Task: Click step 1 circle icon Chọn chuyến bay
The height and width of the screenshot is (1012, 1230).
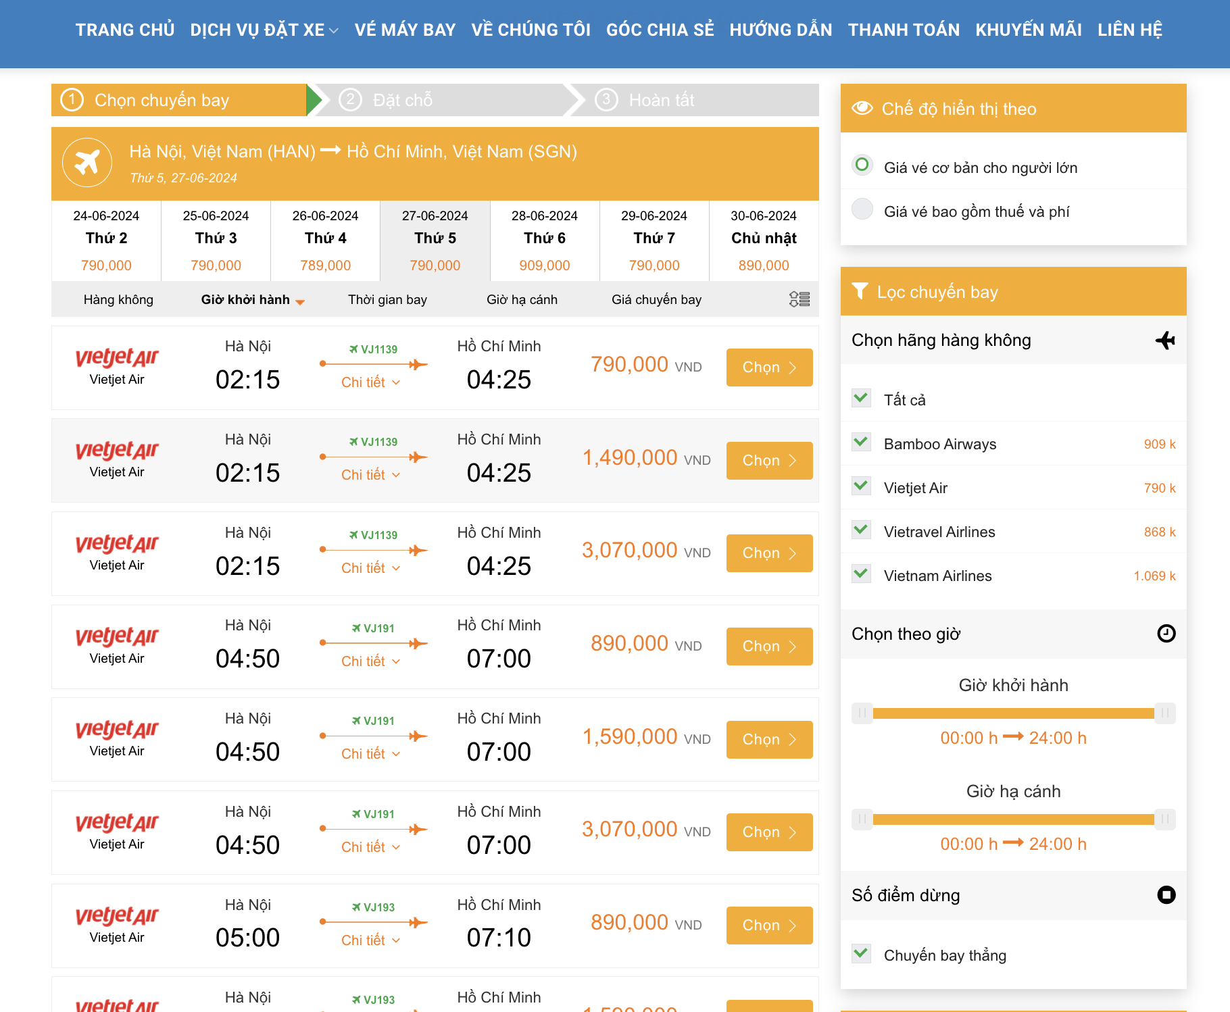Action: (x=72, y=100)
